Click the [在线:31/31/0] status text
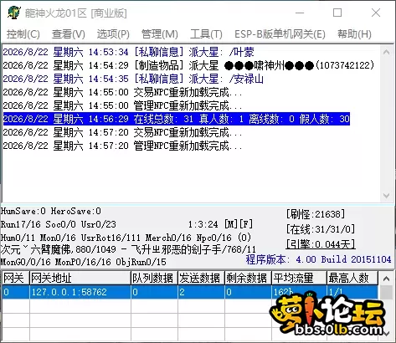Image resolution: width=396 pixels, height=343 pixels. 321,229
